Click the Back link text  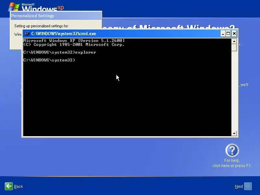click(19, 186)
